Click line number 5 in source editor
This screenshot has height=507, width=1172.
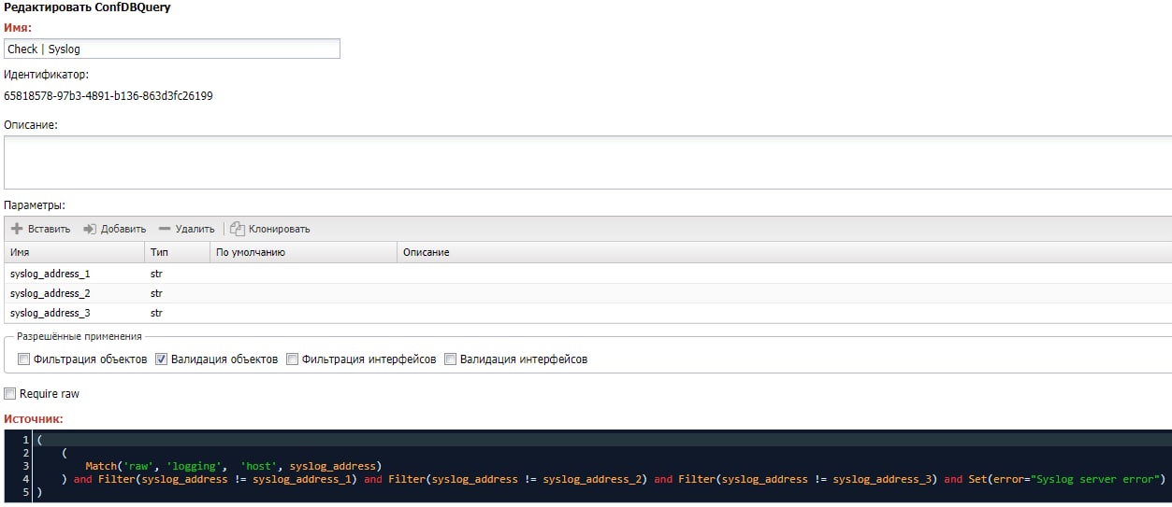click(x=26, y=491)
